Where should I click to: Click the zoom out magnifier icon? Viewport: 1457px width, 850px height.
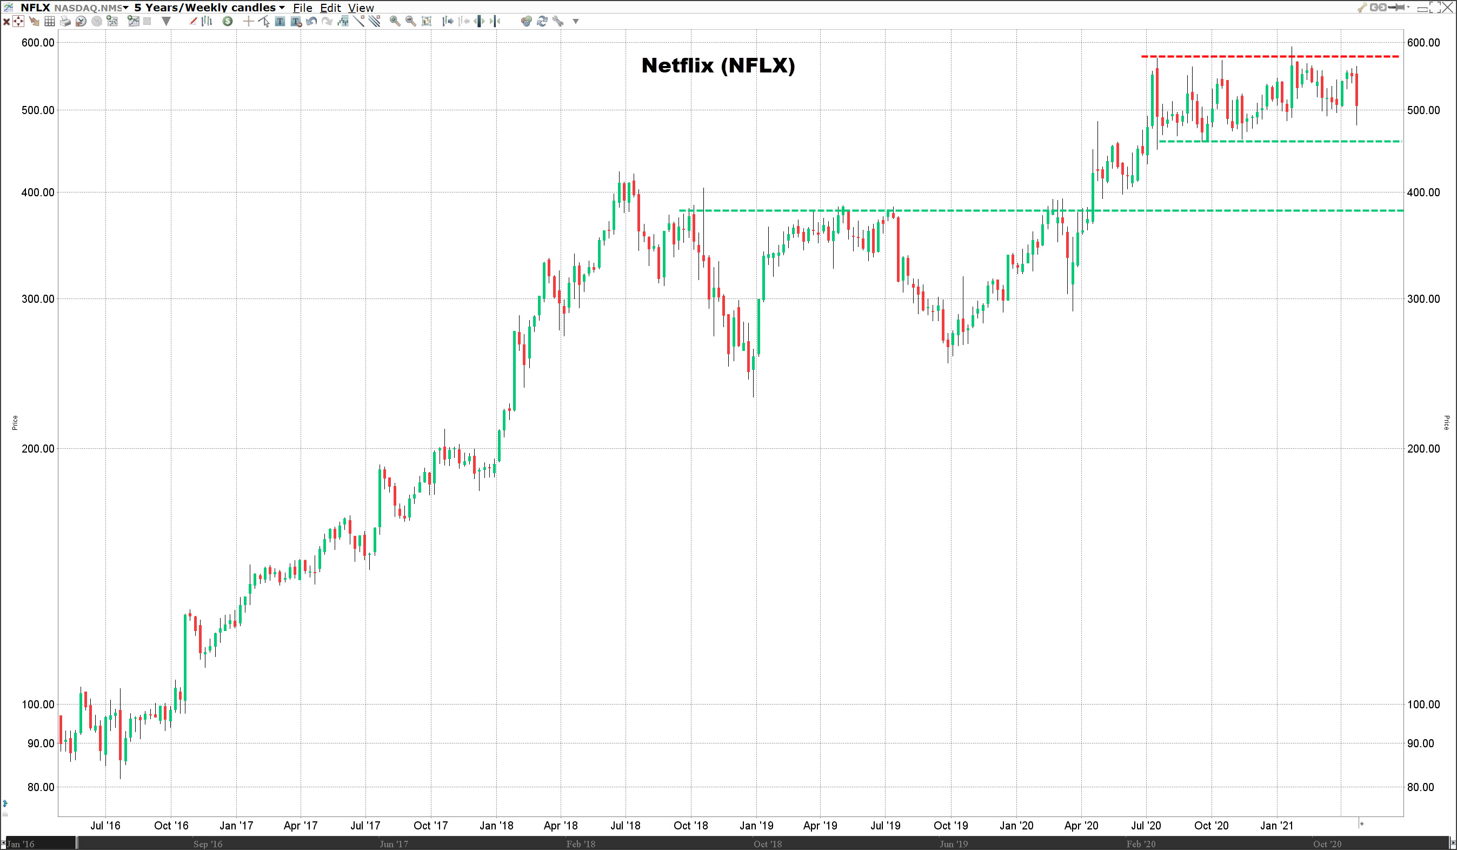pyautogui.click(x=410, y=22)
